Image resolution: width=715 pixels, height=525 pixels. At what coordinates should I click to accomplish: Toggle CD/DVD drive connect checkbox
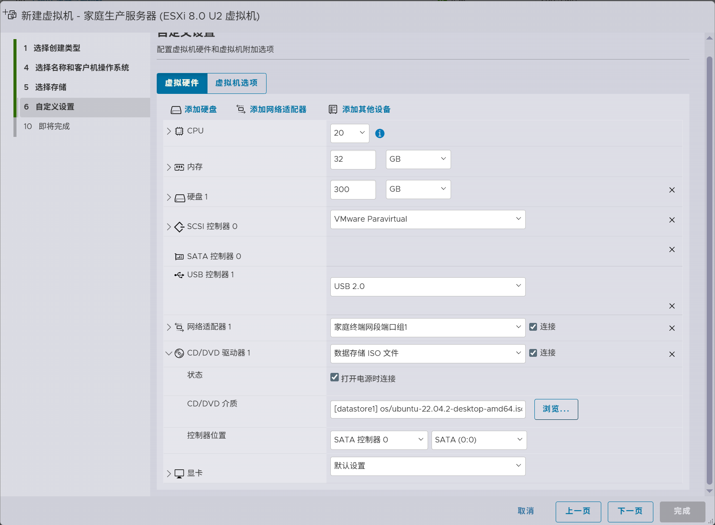(533, 353)
